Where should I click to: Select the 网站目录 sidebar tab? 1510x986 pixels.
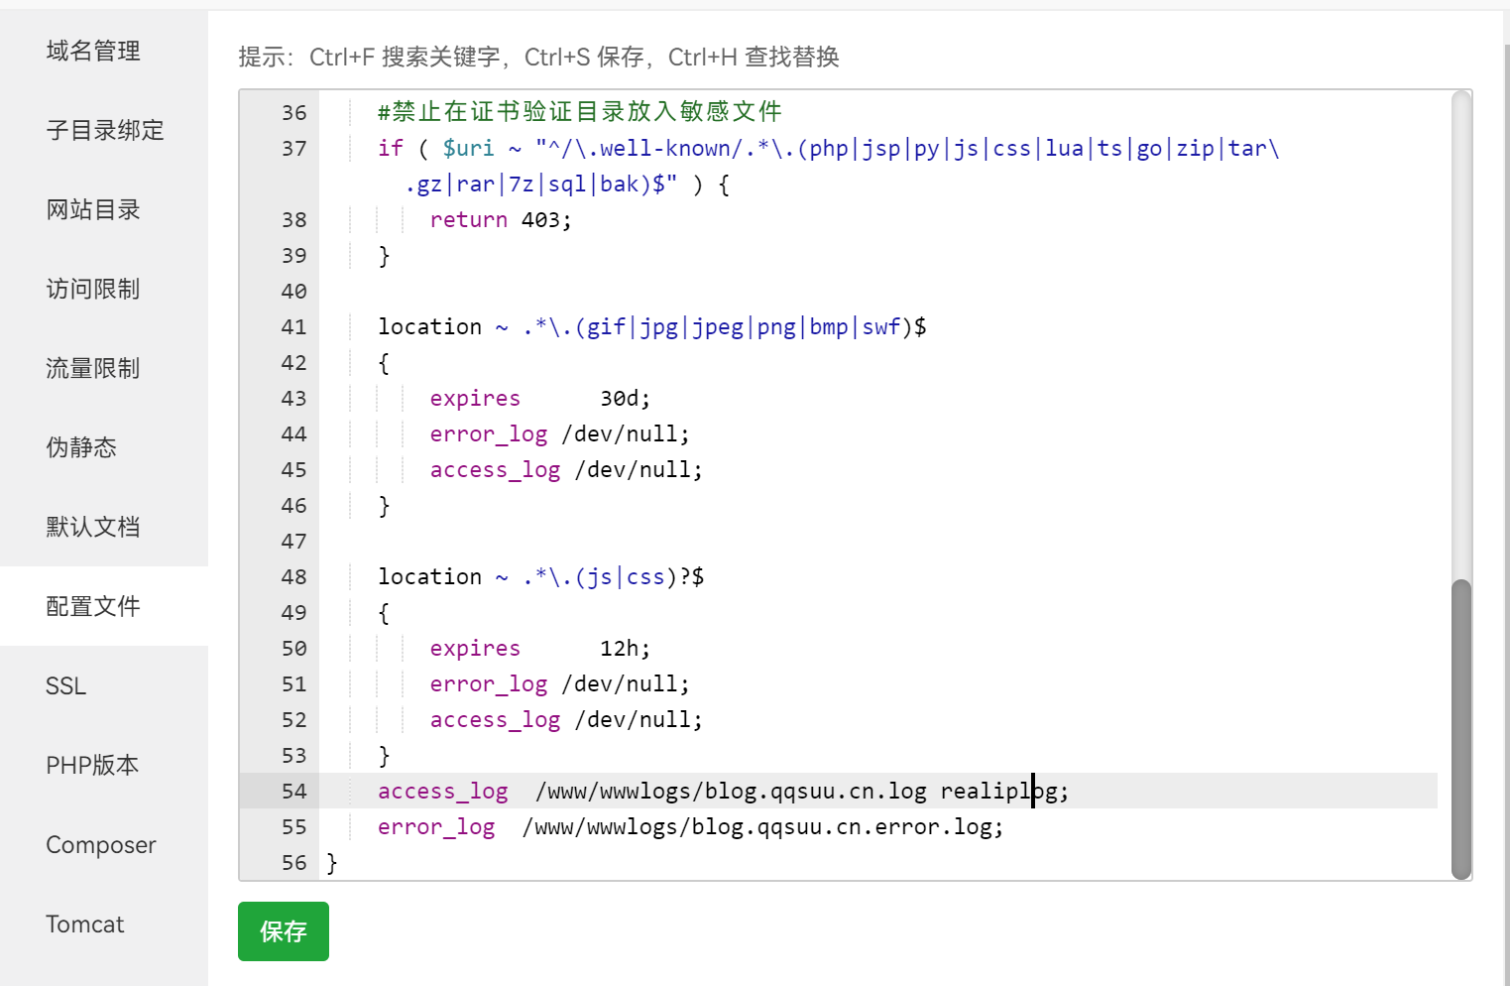tap(93, 209)
